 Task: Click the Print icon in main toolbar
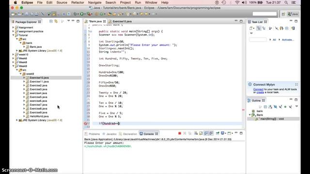[37, 14]
